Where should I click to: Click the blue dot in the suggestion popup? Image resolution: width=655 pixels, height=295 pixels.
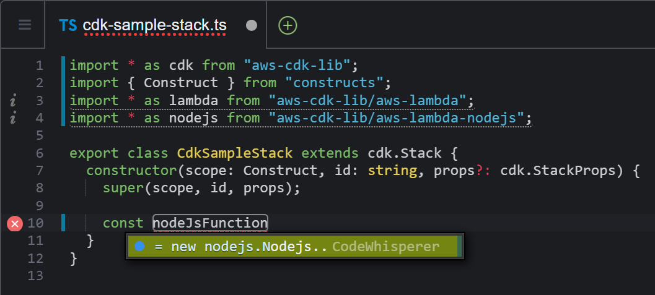click(x=139, y=246)
